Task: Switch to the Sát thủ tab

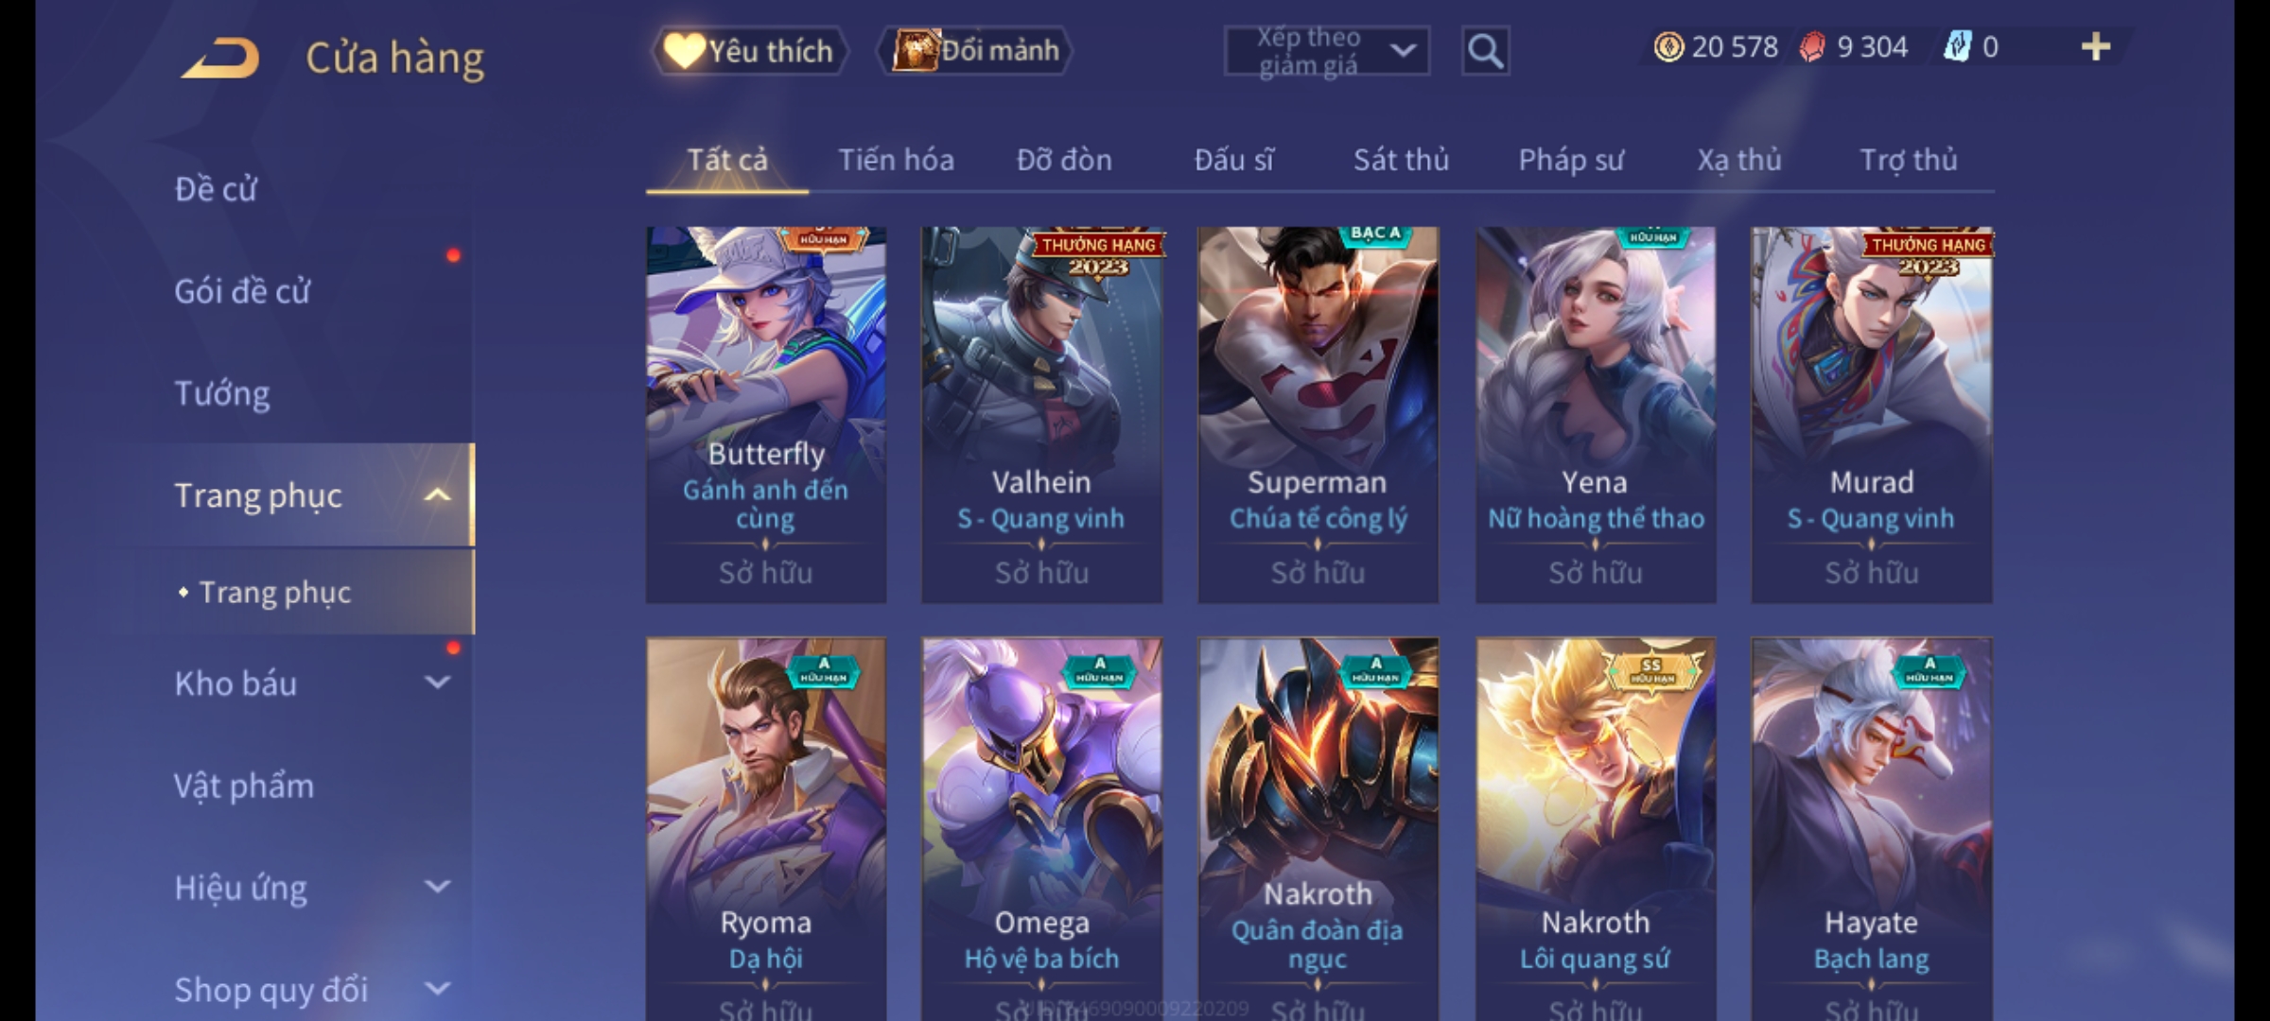Action: [x=1401, y=160]
